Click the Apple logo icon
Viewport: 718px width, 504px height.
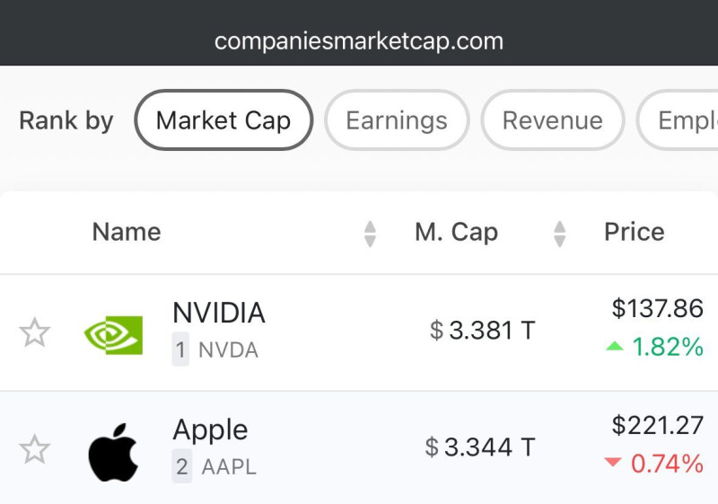(113, 452)
